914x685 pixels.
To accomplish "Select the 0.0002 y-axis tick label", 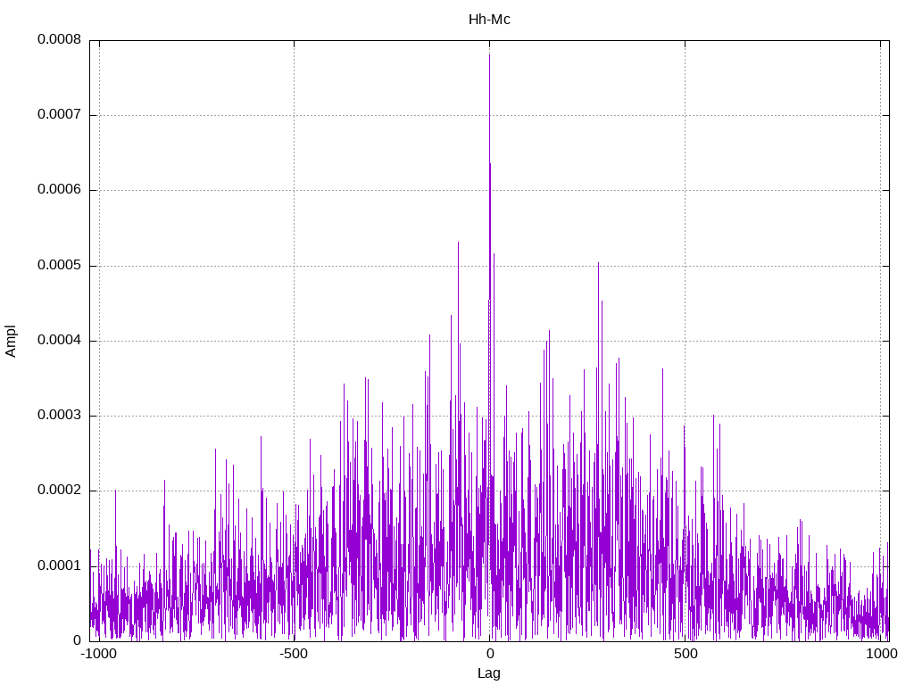I will pyautogui.click(x=60, y=490).
